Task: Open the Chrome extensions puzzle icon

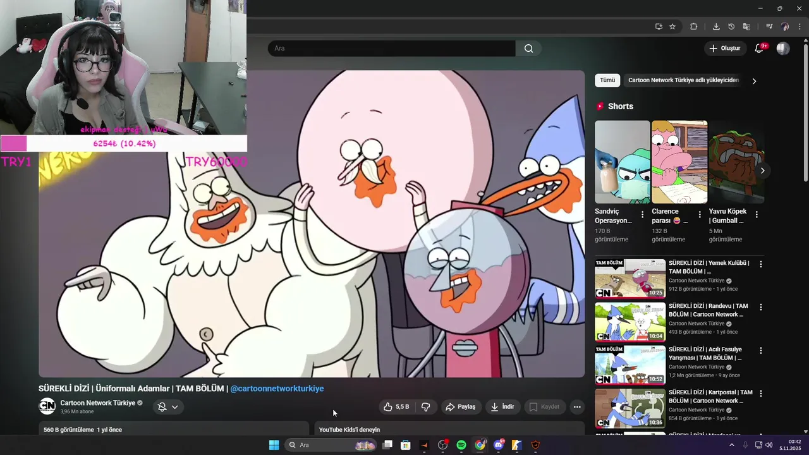Action: point(694,27)
